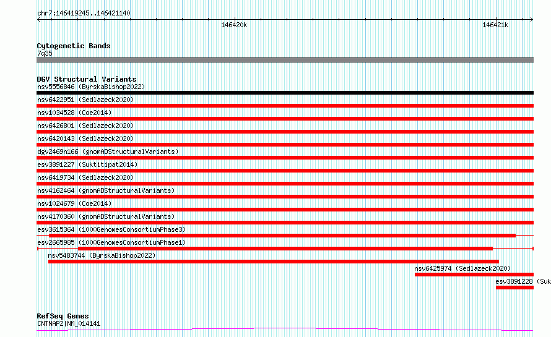Select the esv3891228 variant label

(523, 281)
